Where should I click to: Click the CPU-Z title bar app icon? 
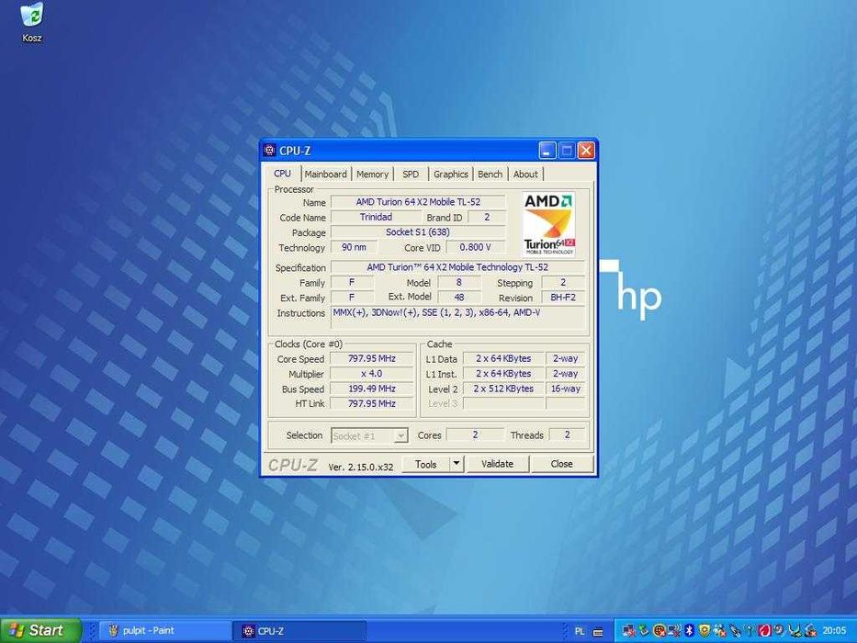[269, 151]
